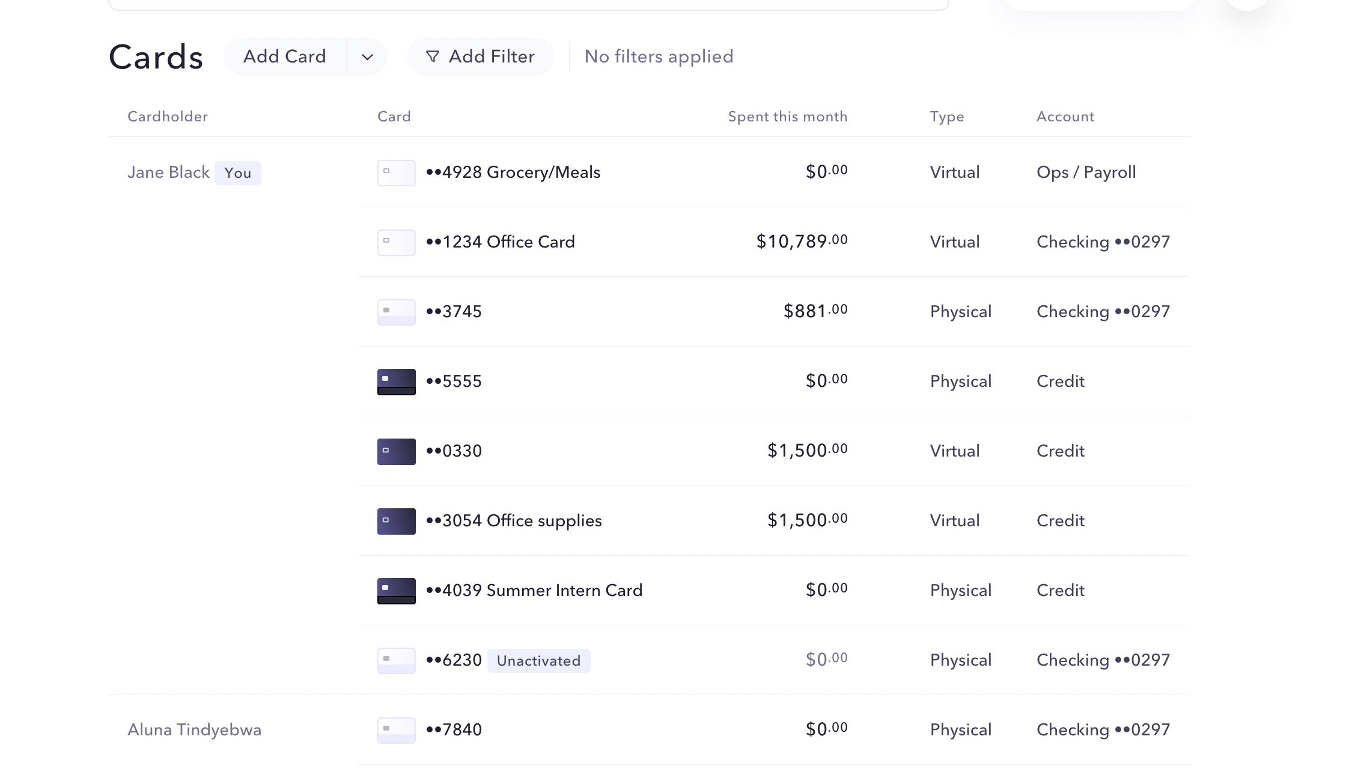Open cardholder Aluna Tindyebwa

tap(194, 730)
